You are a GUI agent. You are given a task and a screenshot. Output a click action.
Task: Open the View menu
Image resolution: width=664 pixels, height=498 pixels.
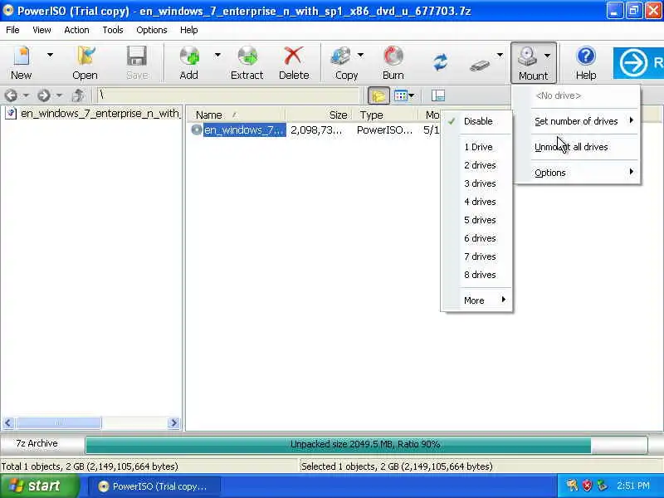pos(42,30)
